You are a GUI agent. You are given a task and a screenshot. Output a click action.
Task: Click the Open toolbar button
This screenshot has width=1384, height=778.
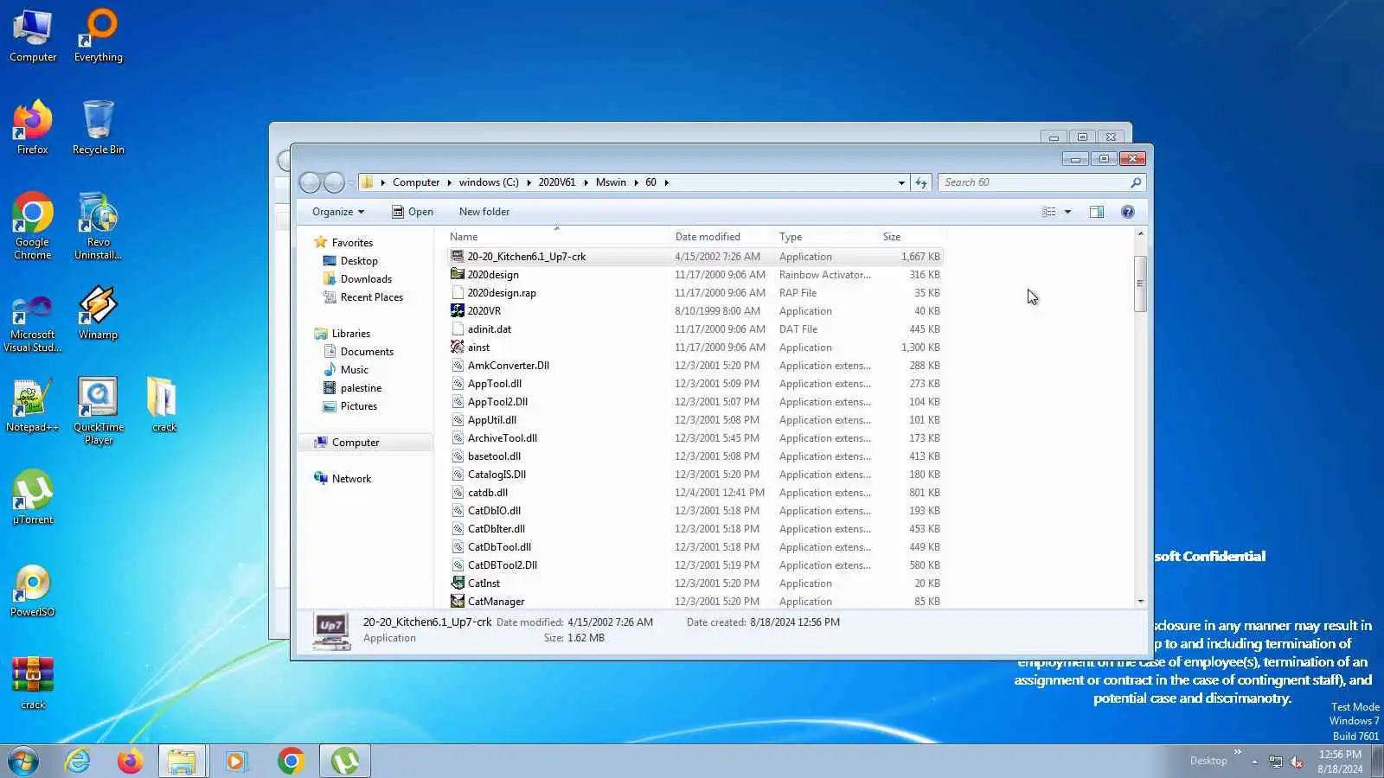(413, 212)
